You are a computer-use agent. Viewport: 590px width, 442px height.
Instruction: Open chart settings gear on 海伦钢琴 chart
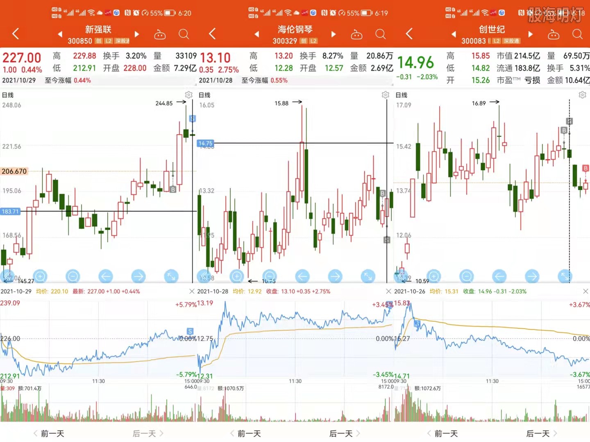tap(386, 95)
